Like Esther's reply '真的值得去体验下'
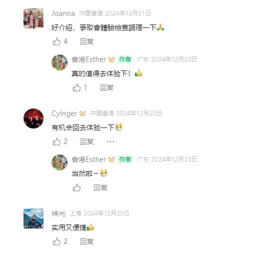The width and height of the screenshot is (264, 256). pyautogui.click(x=76, y=87)
